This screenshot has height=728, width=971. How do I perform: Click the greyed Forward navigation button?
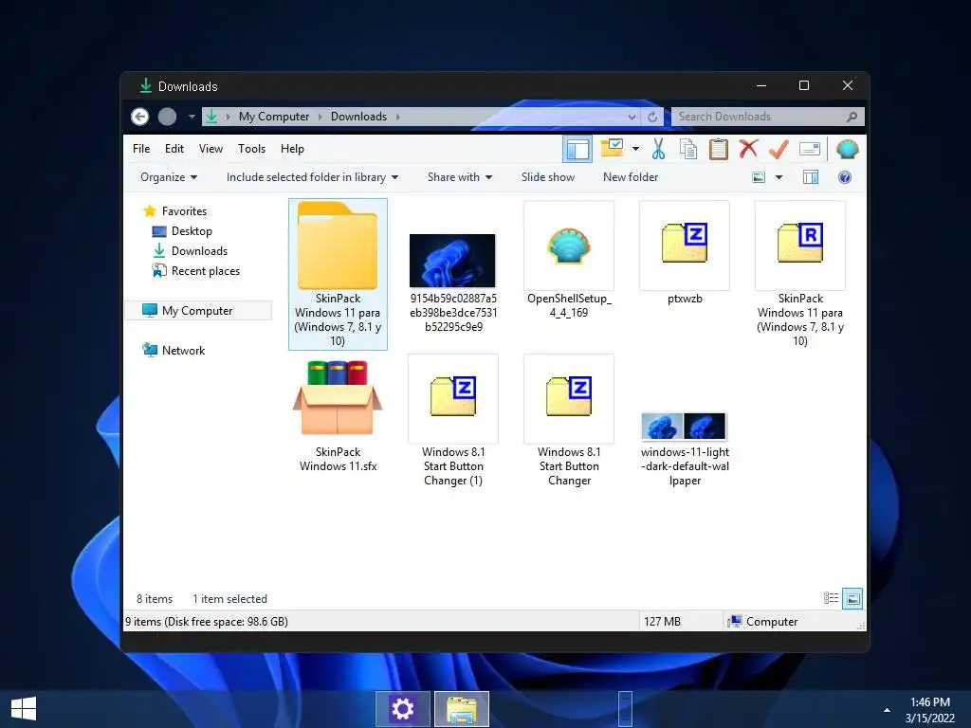pyautogui.click(x=167, y=117)
